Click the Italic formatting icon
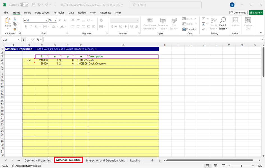265x168 pixels. 31,27
